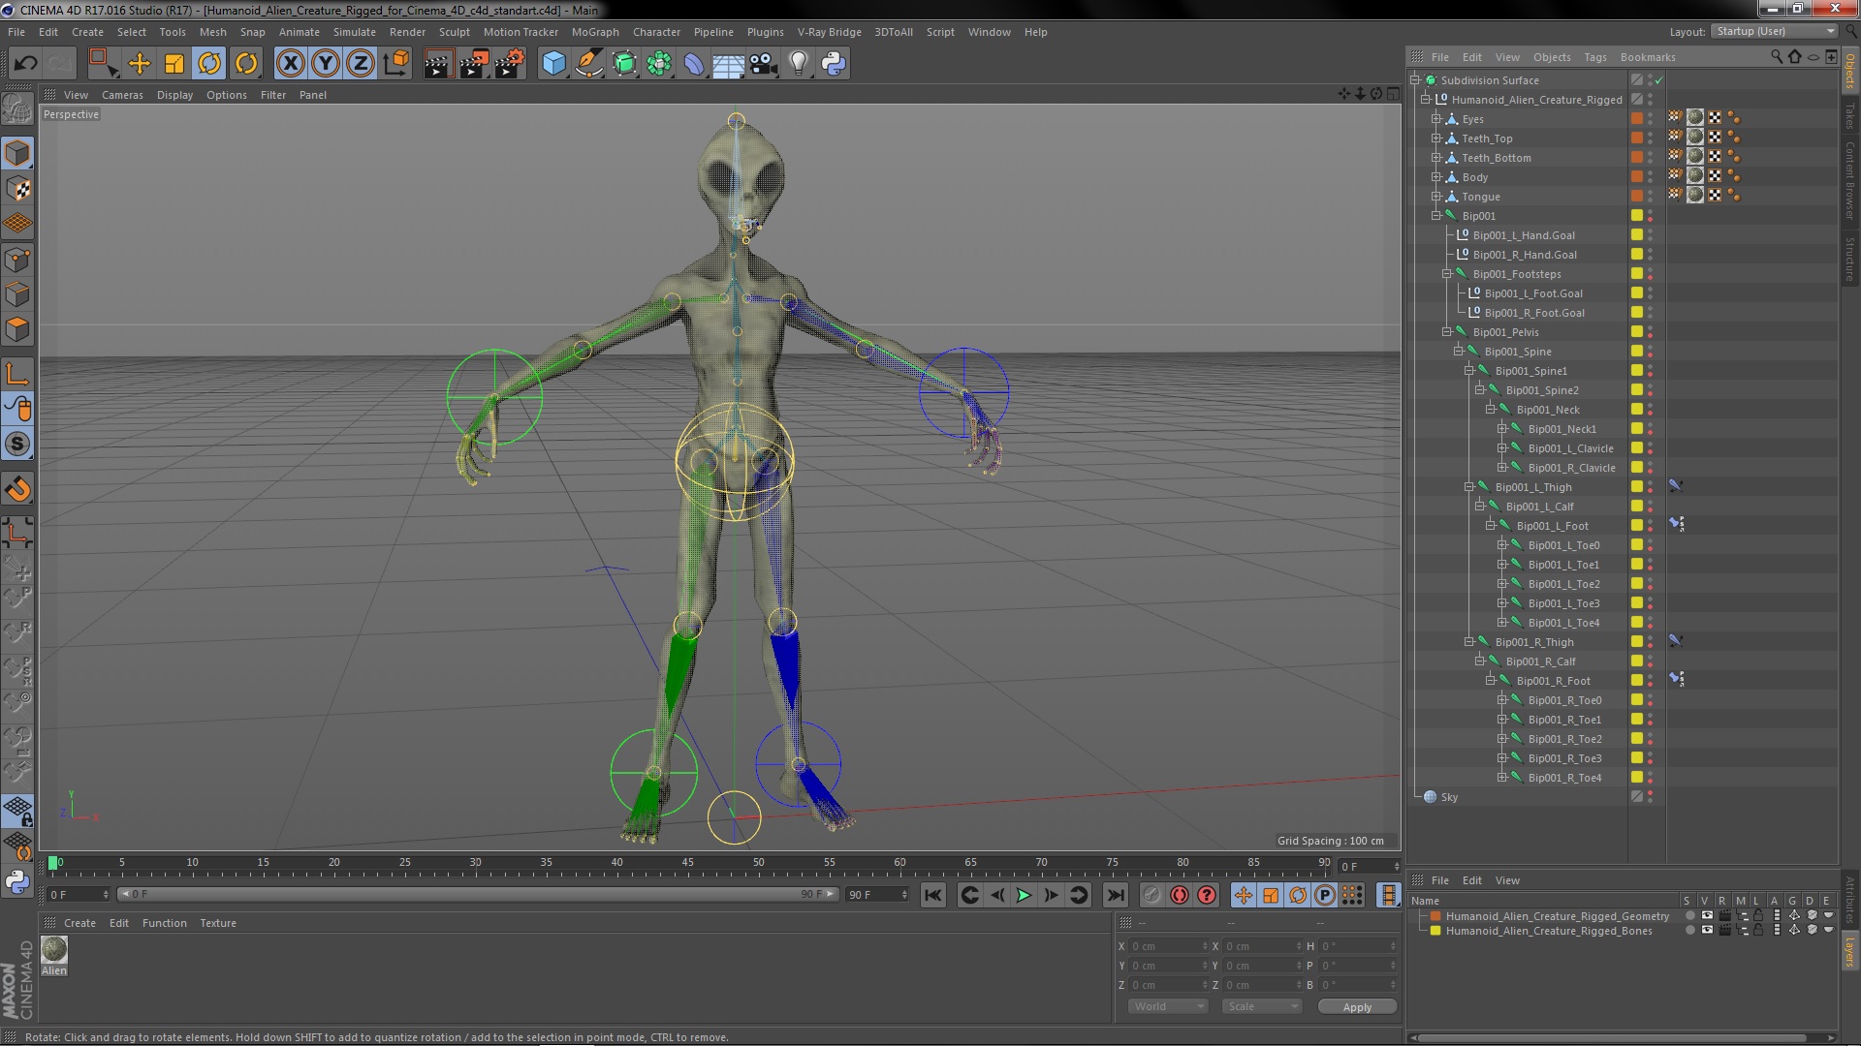Open the Character menu
The image size is (1861, 1046).
pyautogui.click(x=656, y=32)
